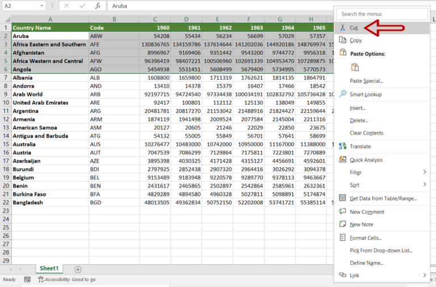Click the next sheet navigation arrow
Screen dimensions: 436x287
click(20, 269)
